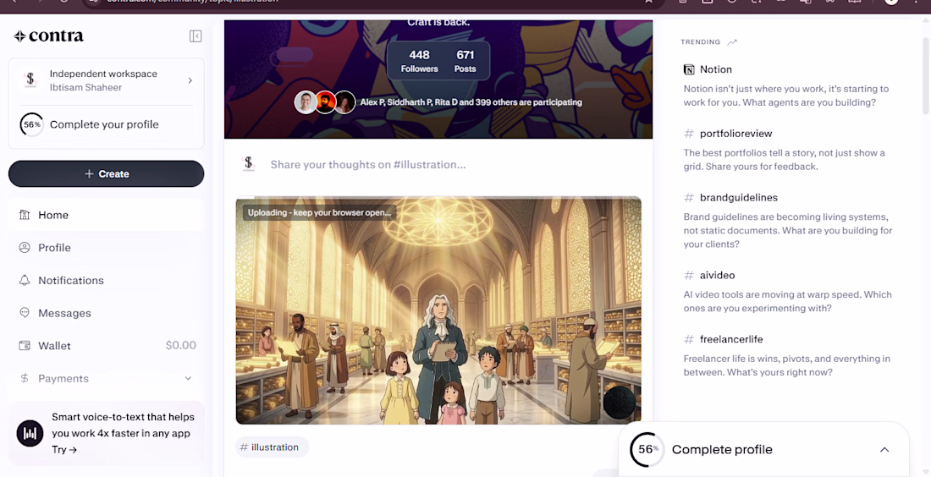Open Complete your profile link
Screen dimensions: 931x477
click(104, 124)
